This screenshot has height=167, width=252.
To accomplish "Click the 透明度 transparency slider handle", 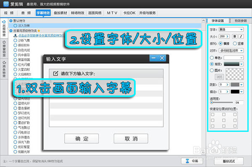I will tap(212, 103).
